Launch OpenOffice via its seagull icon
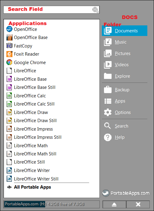 9,29
